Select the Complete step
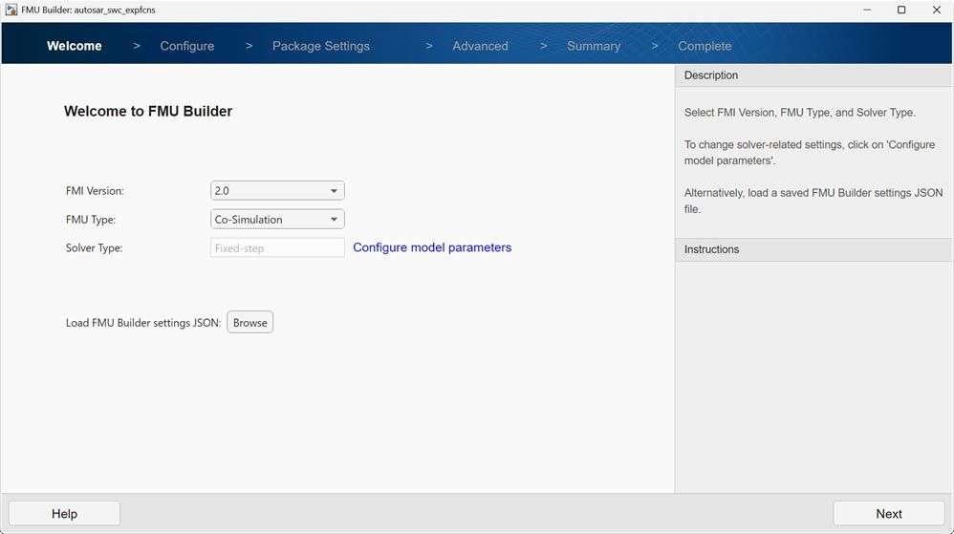Screen dimensions: 954x534 [x=705, y=46]
